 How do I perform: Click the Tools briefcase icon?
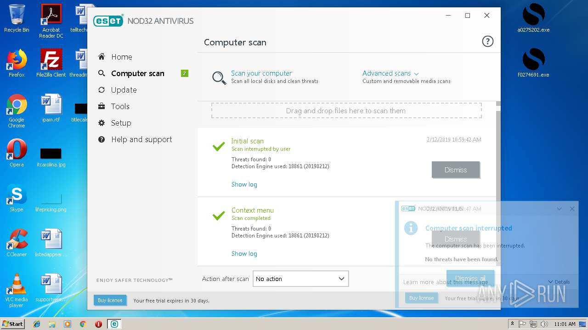102,106
